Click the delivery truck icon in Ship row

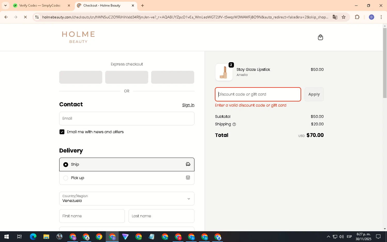pyautogui.click(x=188, y=164)
